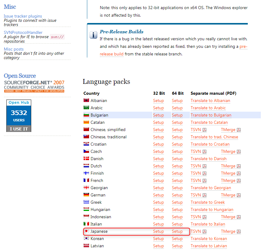Viewport: 269px width, 250px height.
Task: Open Translate to Korean link
Action: (x=209, y=238)
